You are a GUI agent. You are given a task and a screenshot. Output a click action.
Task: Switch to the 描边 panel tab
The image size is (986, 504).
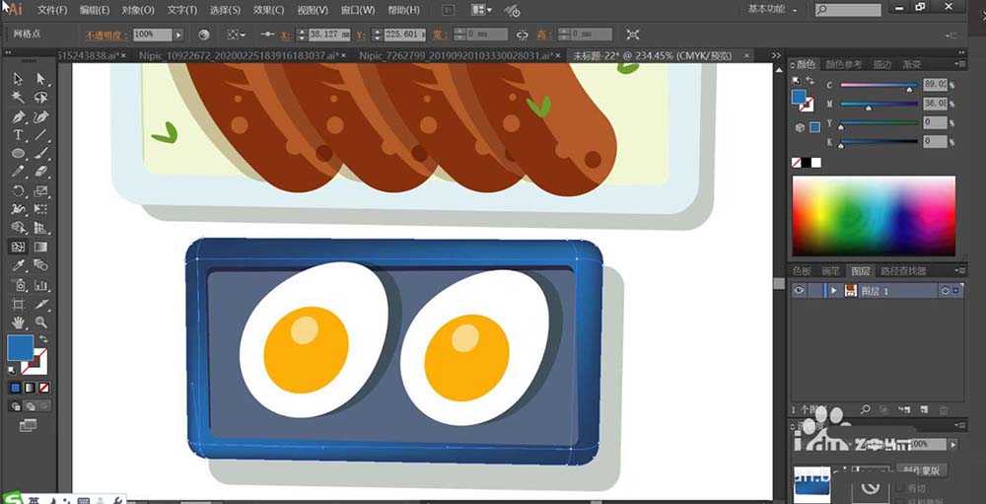click(x=882, y=64)
